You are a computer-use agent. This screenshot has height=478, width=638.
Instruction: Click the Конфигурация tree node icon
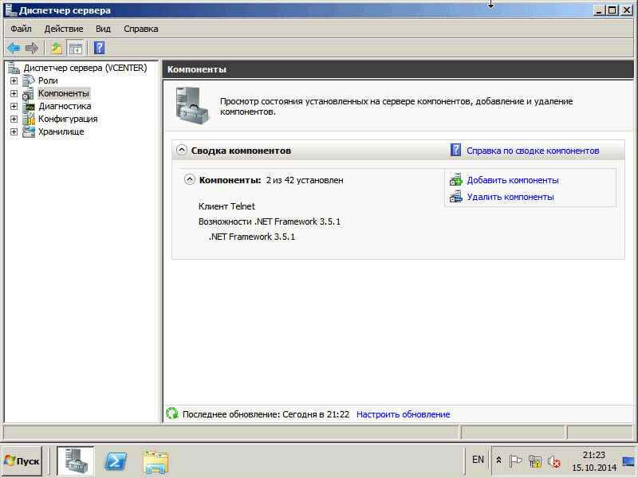[x=29, y=119]
